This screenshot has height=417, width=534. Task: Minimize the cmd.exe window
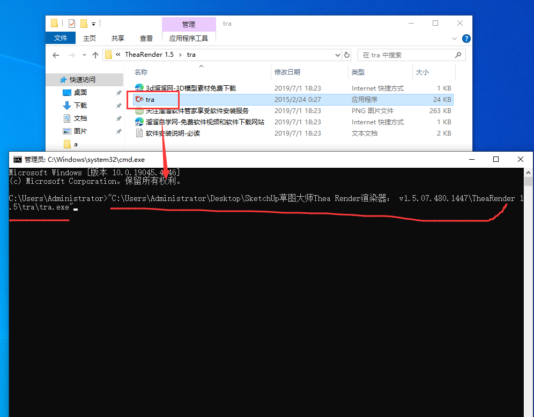472,160
